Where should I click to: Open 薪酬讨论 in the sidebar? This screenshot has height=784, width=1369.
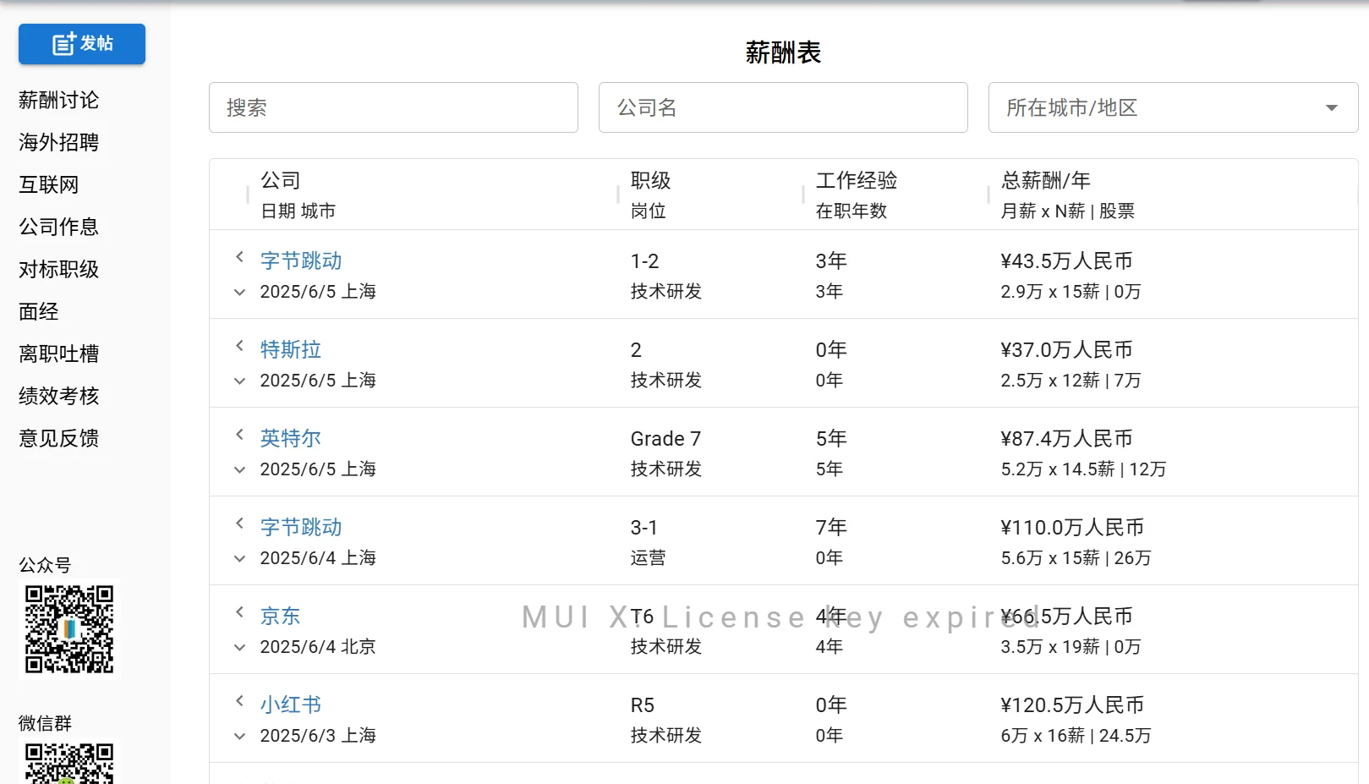pos(59,100)
